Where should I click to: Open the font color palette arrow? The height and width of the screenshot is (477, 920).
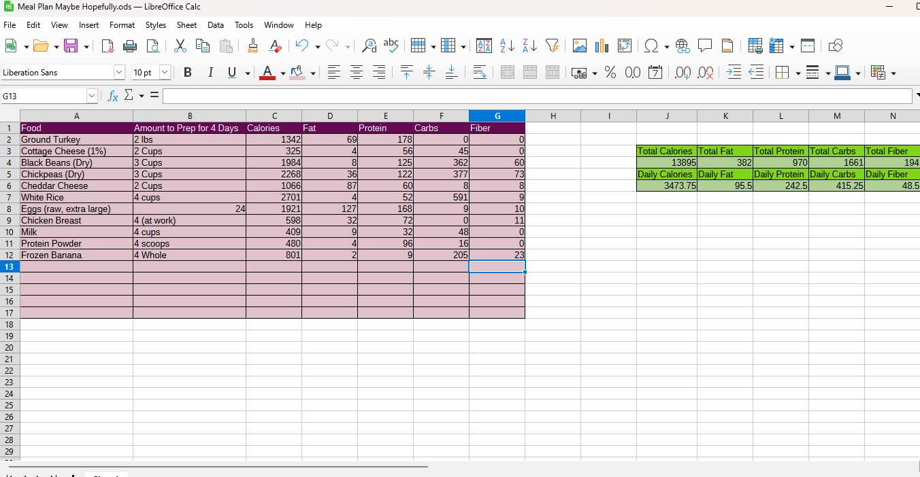click(x=282, y=73)
